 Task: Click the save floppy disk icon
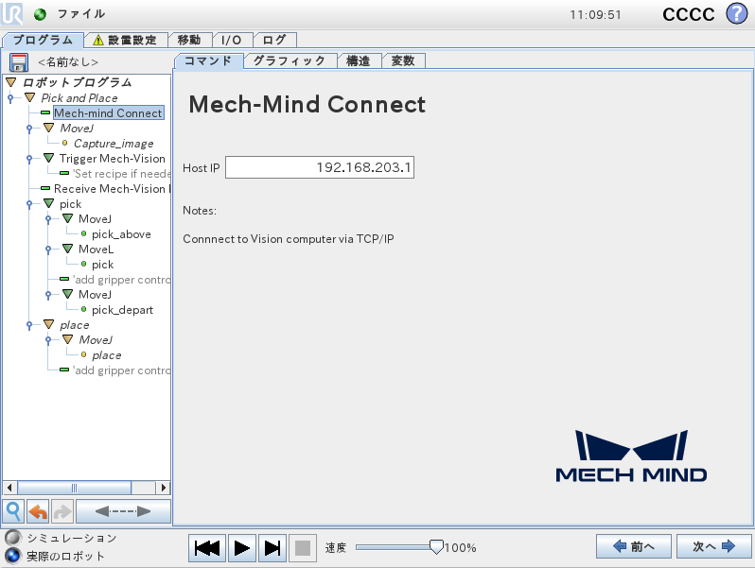click(19, 62)
